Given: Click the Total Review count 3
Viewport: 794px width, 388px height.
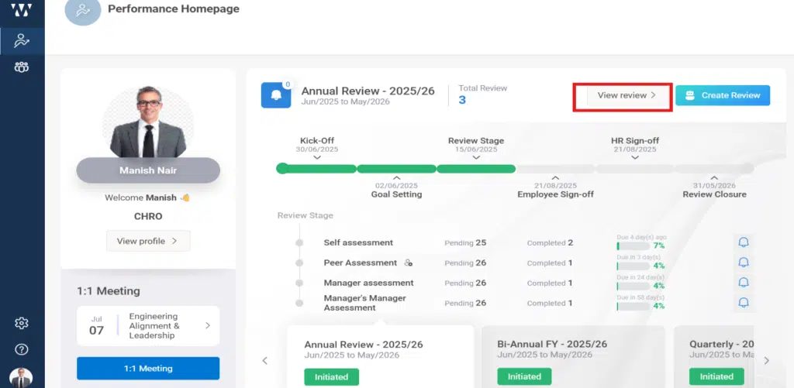Looking at the screenshot, I should 462,100.
